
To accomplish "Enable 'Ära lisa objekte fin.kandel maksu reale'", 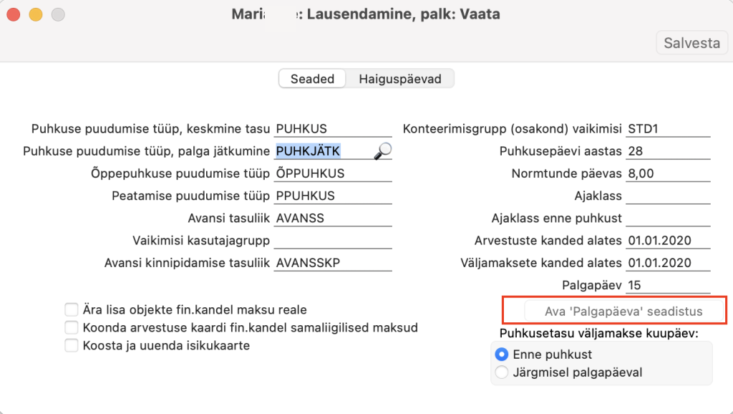I will pos(72,310).
